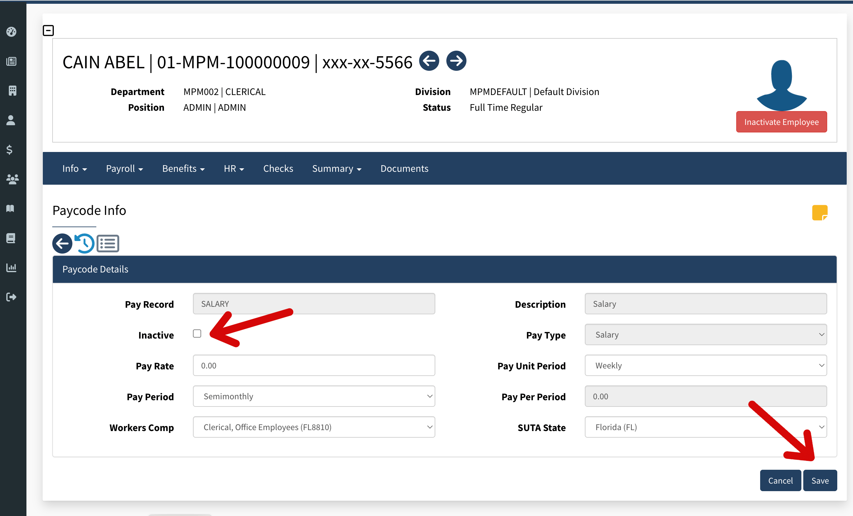Open the Pay Type dropdown

705,335
